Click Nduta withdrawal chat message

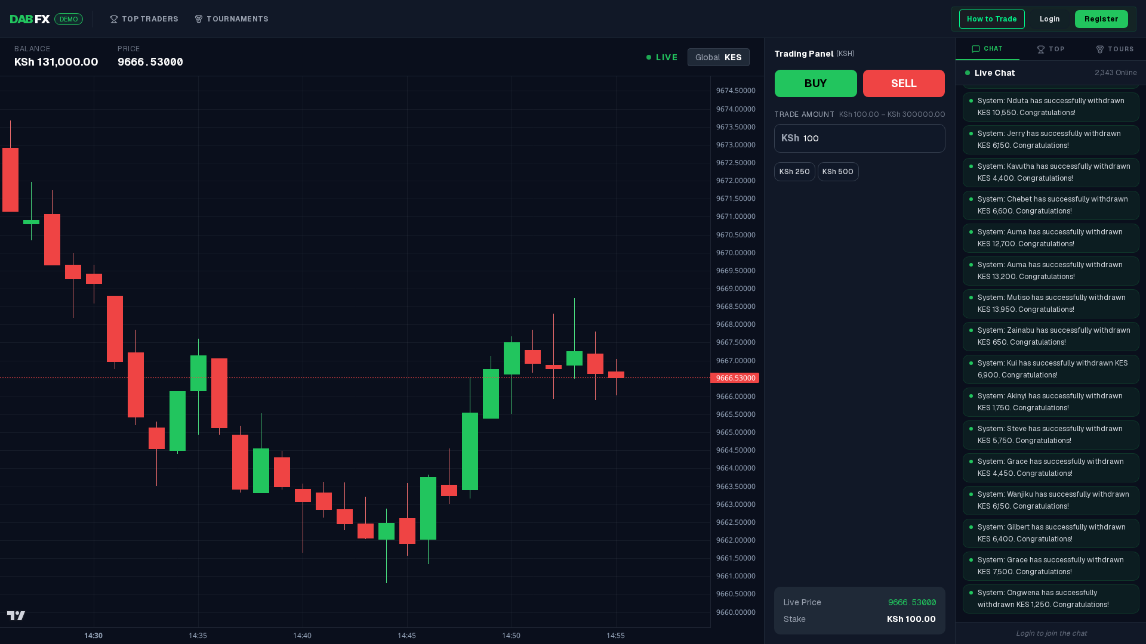tap(1051, 107)
